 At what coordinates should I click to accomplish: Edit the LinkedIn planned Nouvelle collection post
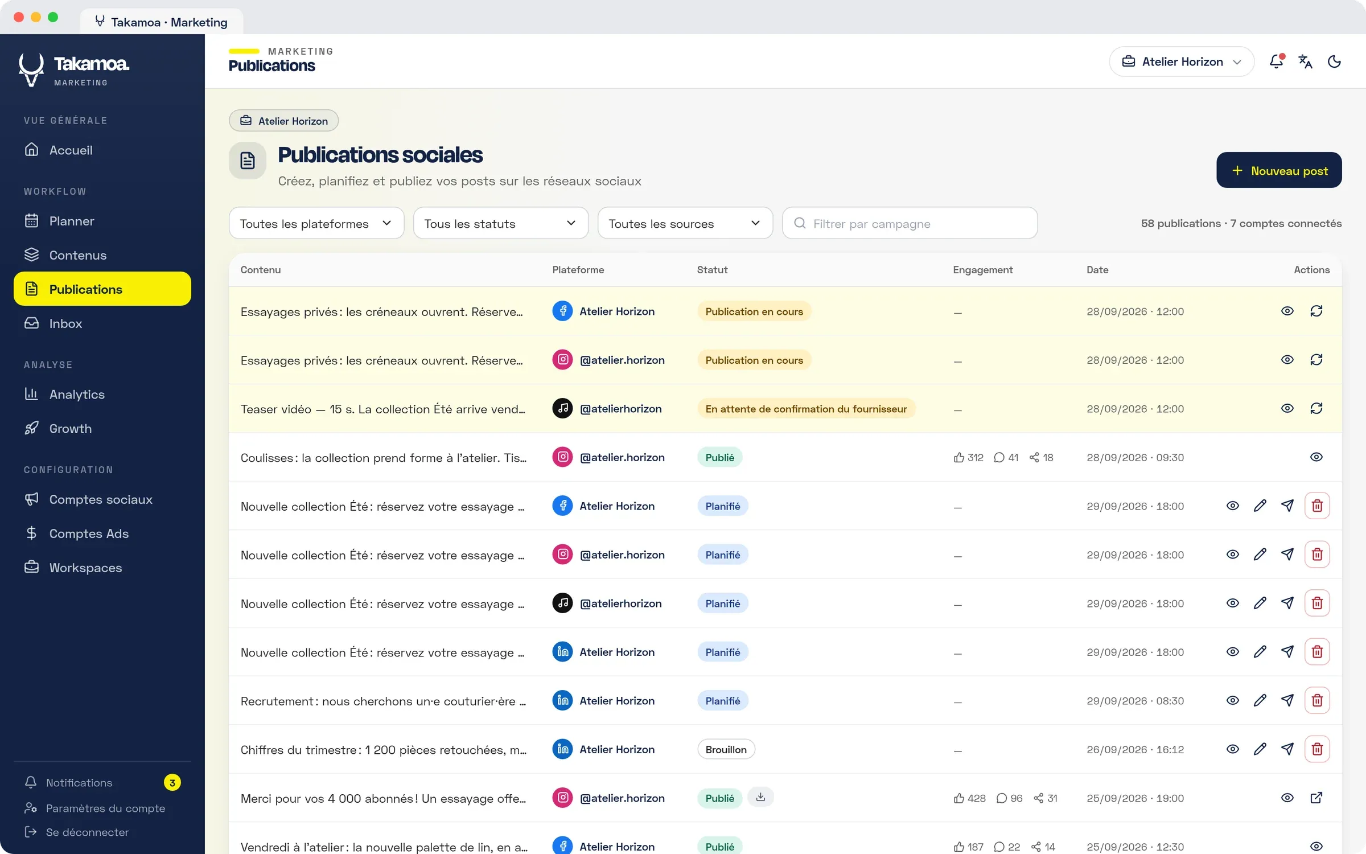pyautogui.click(x=1260, y=652)
